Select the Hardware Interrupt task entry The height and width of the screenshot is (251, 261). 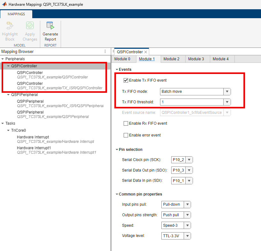coord(56,139)
